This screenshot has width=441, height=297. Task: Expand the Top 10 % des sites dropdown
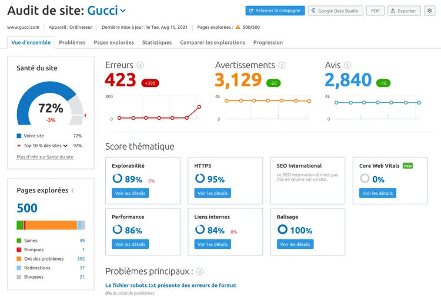(x=65, y=146)
